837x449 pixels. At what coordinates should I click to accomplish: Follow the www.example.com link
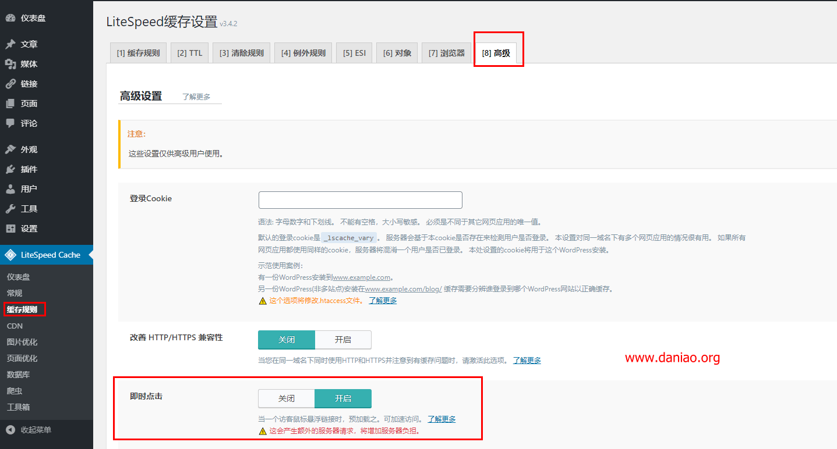[x=362, y=277]
